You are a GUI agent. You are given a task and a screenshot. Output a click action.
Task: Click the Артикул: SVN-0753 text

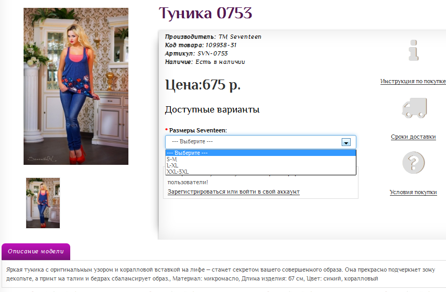[x=196, y=53]
